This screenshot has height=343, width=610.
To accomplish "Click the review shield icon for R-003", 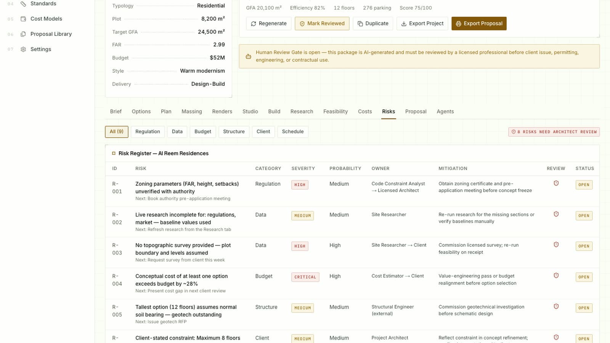I will [x=556, y=245].
